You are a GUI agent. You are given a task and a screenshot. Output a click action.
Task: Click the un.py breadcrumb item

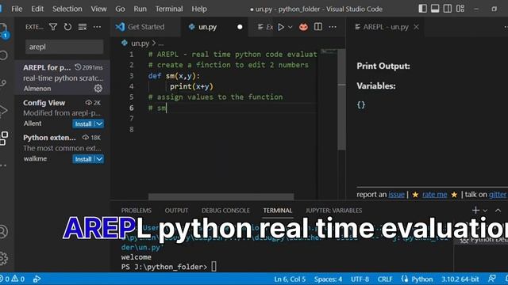(140, 43)
